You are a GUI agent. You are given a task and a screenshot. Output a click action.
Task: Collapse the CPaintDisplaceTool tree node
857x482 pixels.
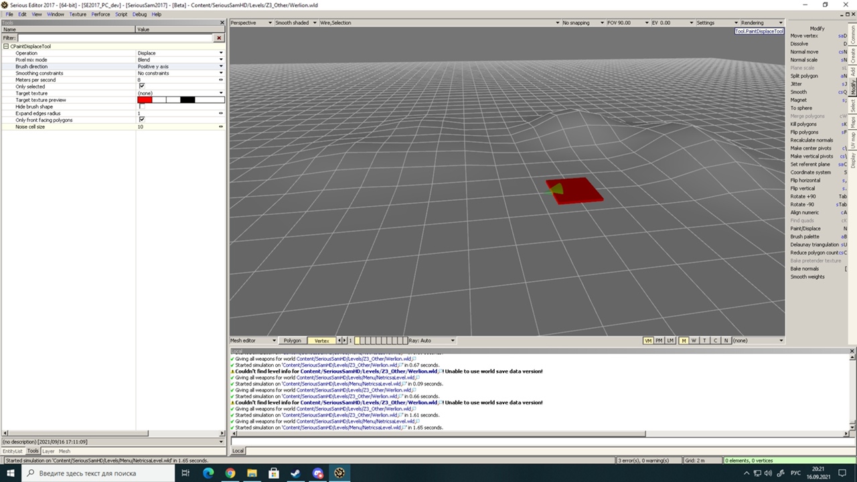6,46
